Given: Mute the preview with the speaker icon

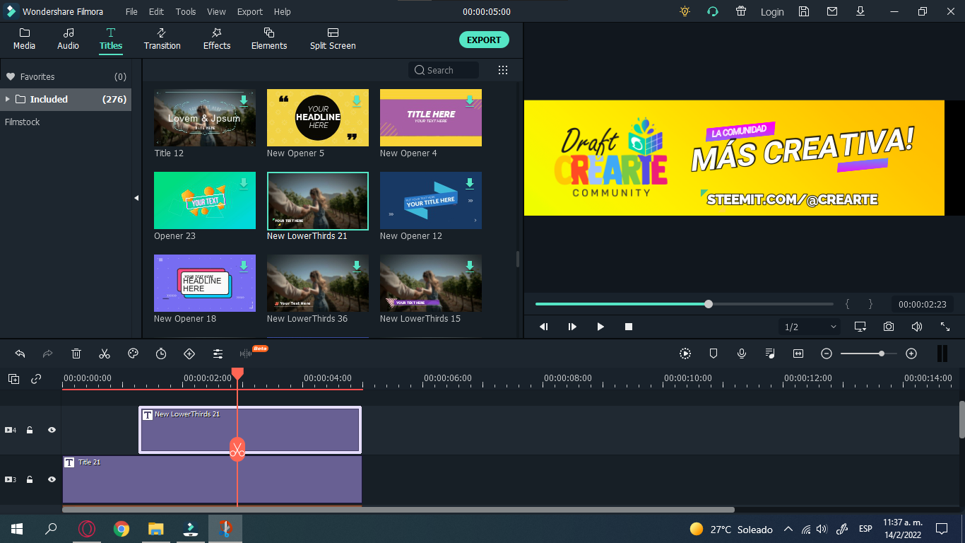Looking at the screenshot, I should point(917,327).
